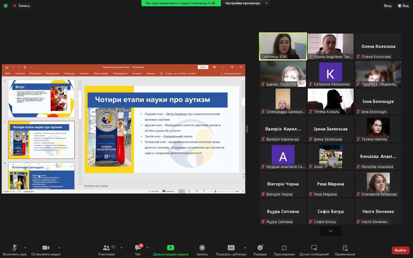Open Настройки просмотра view options dropdown
Viewport: 413px width, 258px height.
pos(246,3)
